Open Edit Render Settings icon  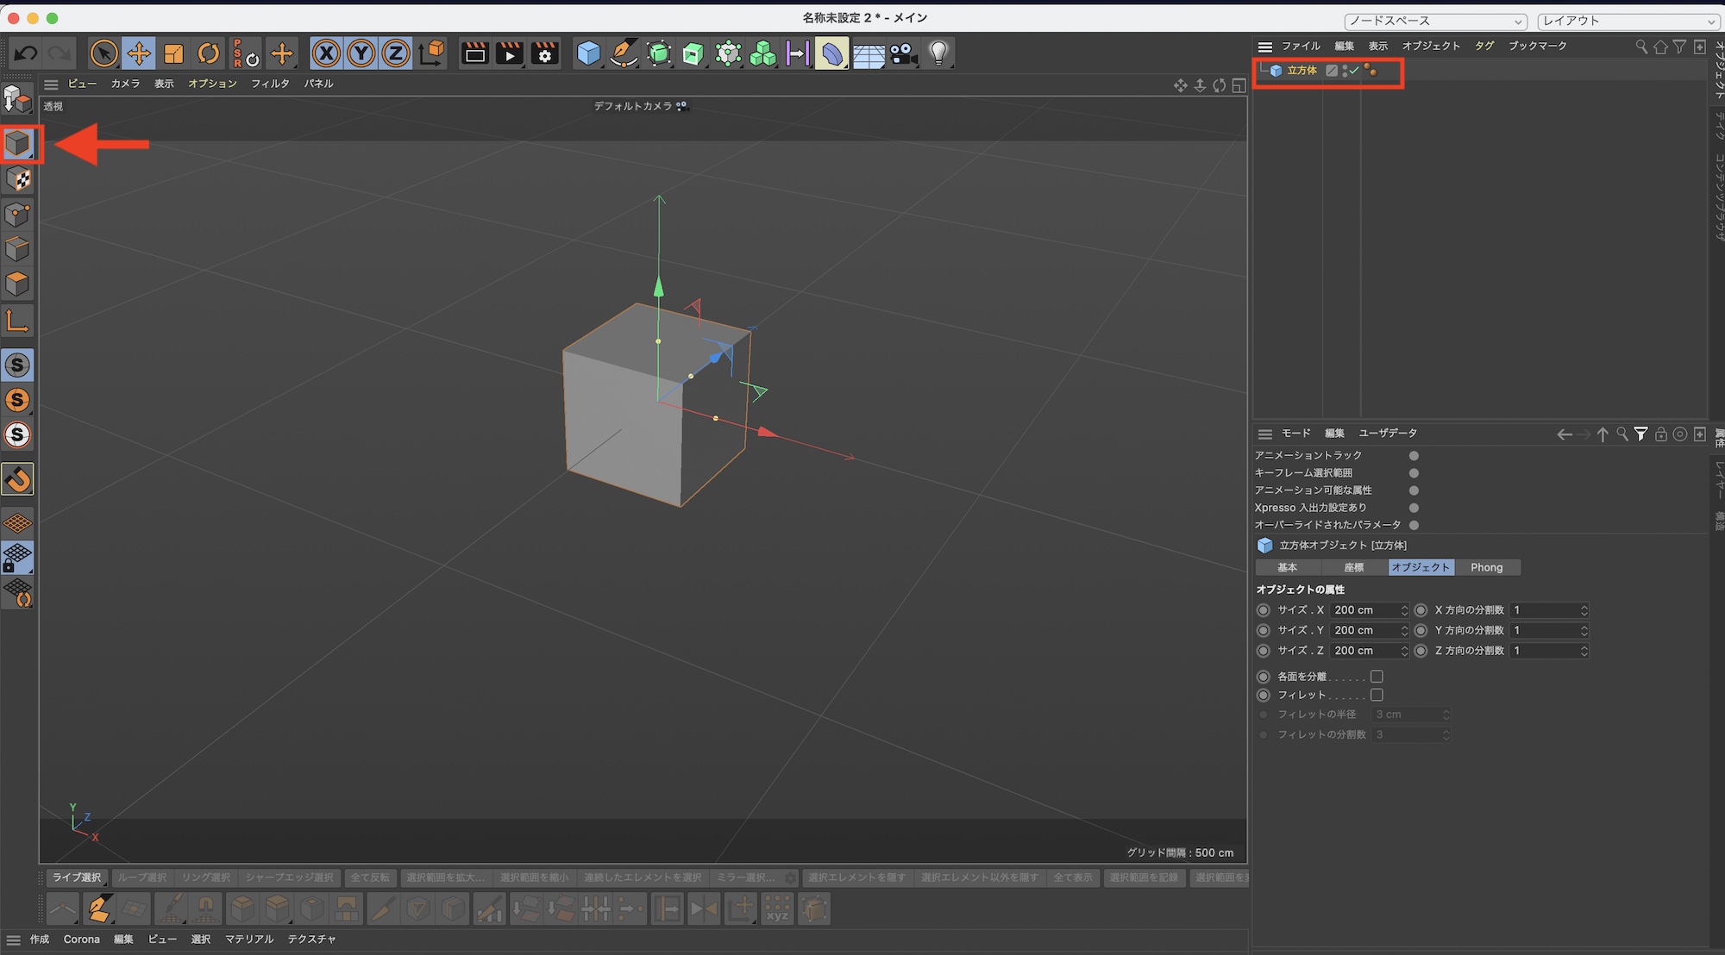pyautogui.click(x=544, y=53)
